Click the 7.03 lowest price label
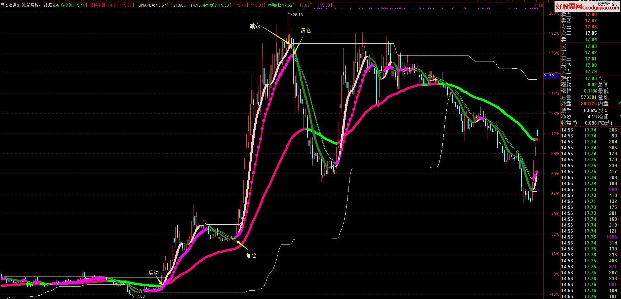621x299 pixels. [141, 296]
